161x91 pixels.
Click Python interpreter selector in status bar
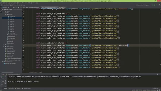[x=151, y=90]
